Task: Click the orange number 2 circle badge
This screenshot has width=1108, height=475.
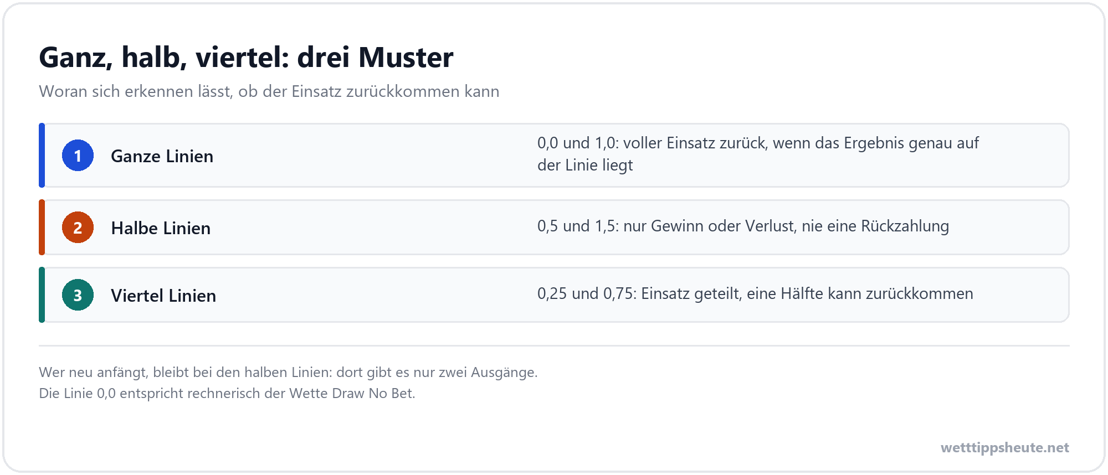Action: click(78, 228)
